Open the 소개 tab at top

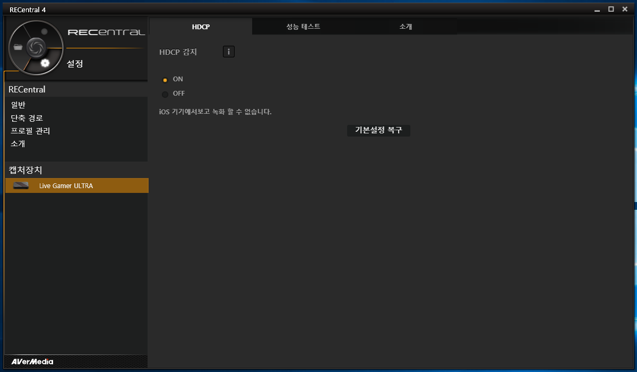click(406, 27)
